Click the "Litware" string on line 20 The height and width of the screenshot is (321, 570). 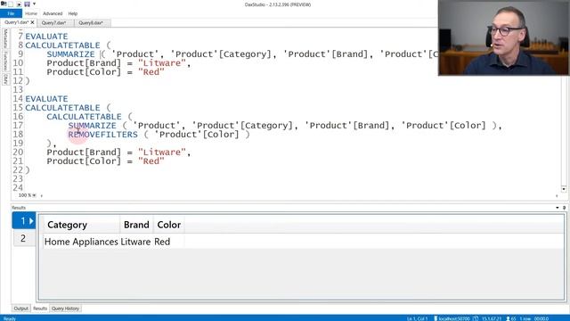(162, 152)
